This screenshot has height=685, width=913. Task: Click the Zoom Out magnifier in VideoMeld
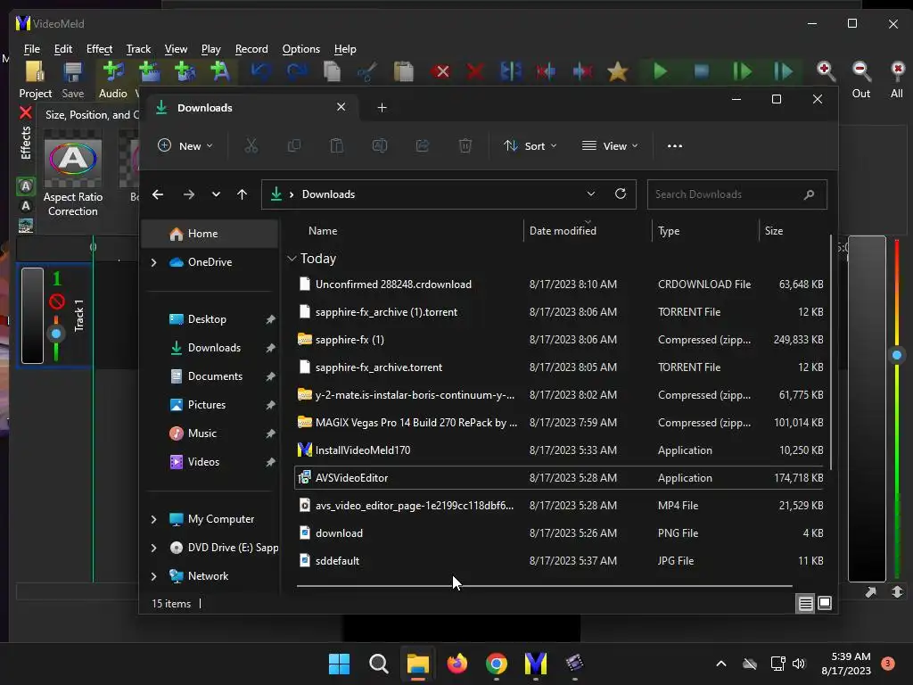click(861, 71)
